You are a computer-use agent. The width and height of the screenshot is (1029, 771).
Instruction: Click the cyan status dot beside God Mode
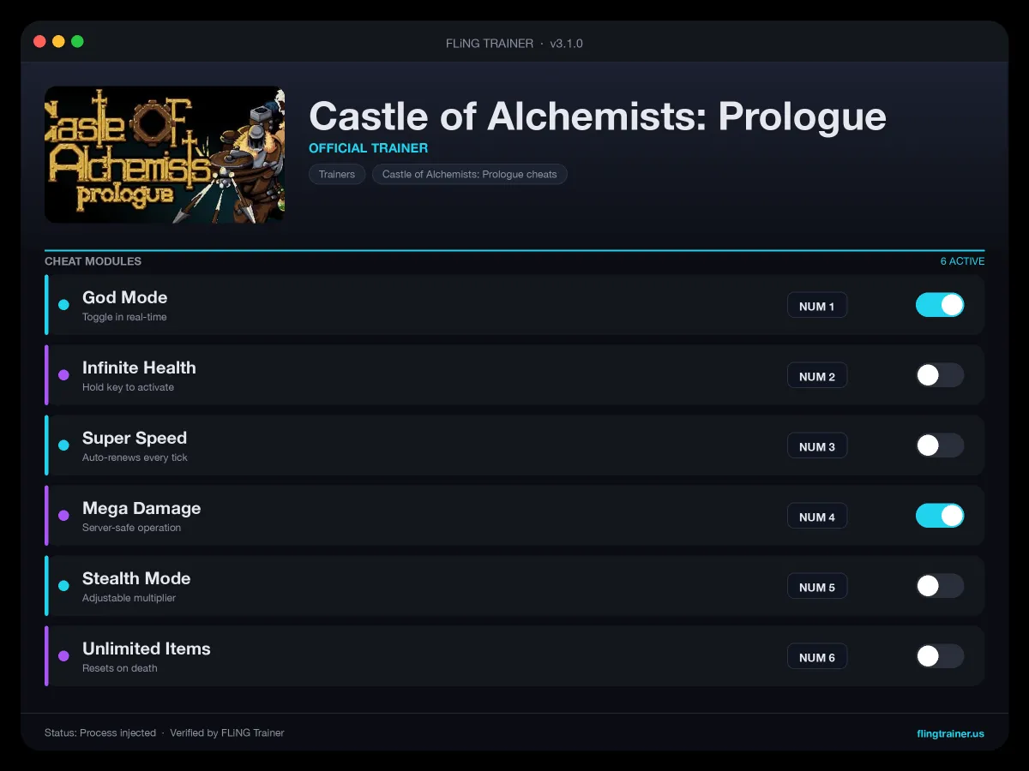[63, 305]
